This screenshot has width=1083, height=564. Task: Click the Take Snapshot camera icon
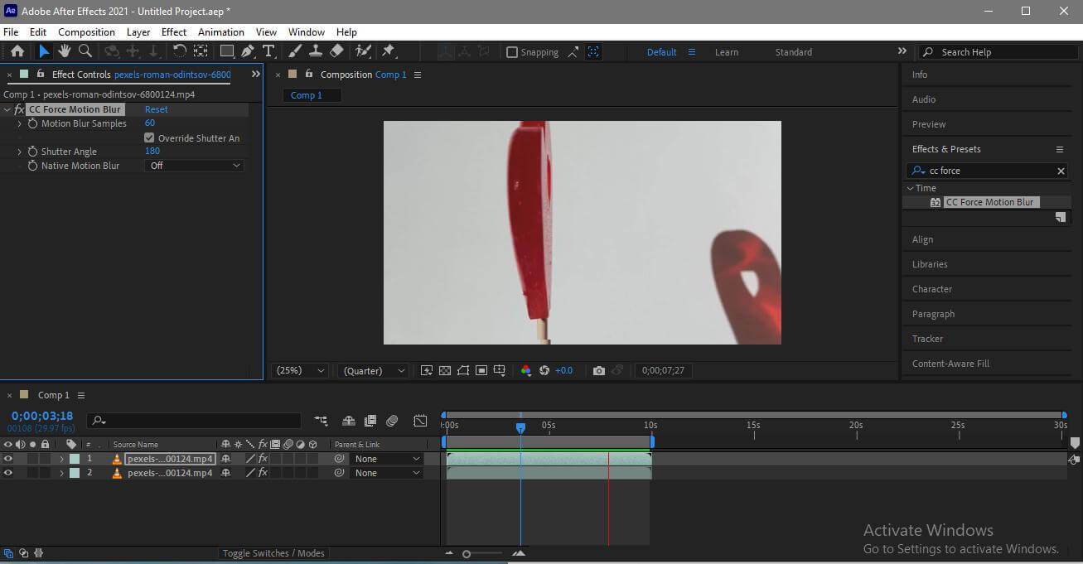tap(598, 370)
